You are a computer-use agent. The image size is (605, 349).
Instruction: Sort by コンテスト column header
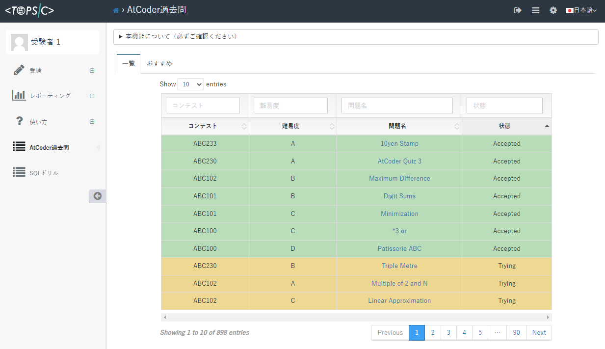click(205, 126)
